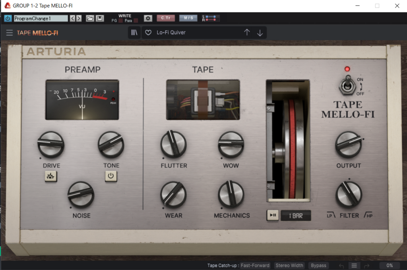Toggle the Para write checkbox
The image size is (407, 270).
click(x=136, y=21)
